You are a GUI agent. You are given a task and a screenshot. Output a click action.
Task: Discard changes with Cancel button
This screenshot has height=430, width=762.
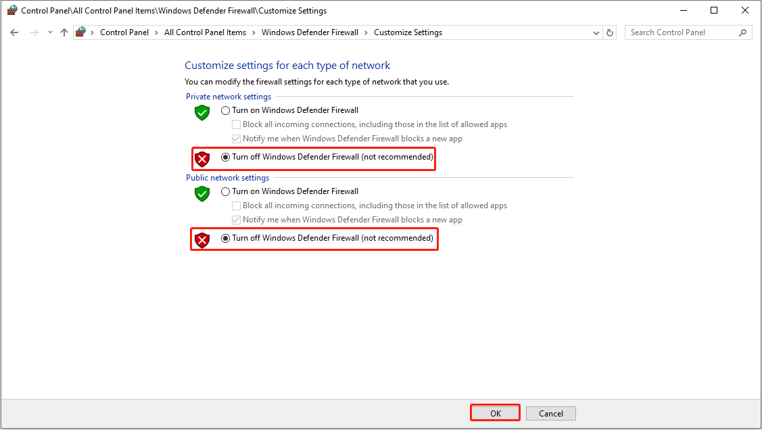coord(550,414)
